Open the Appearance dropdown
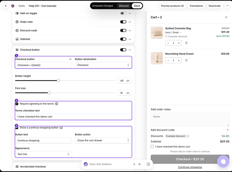This screenshot has height=172, width=232. [x=43, y=154]
